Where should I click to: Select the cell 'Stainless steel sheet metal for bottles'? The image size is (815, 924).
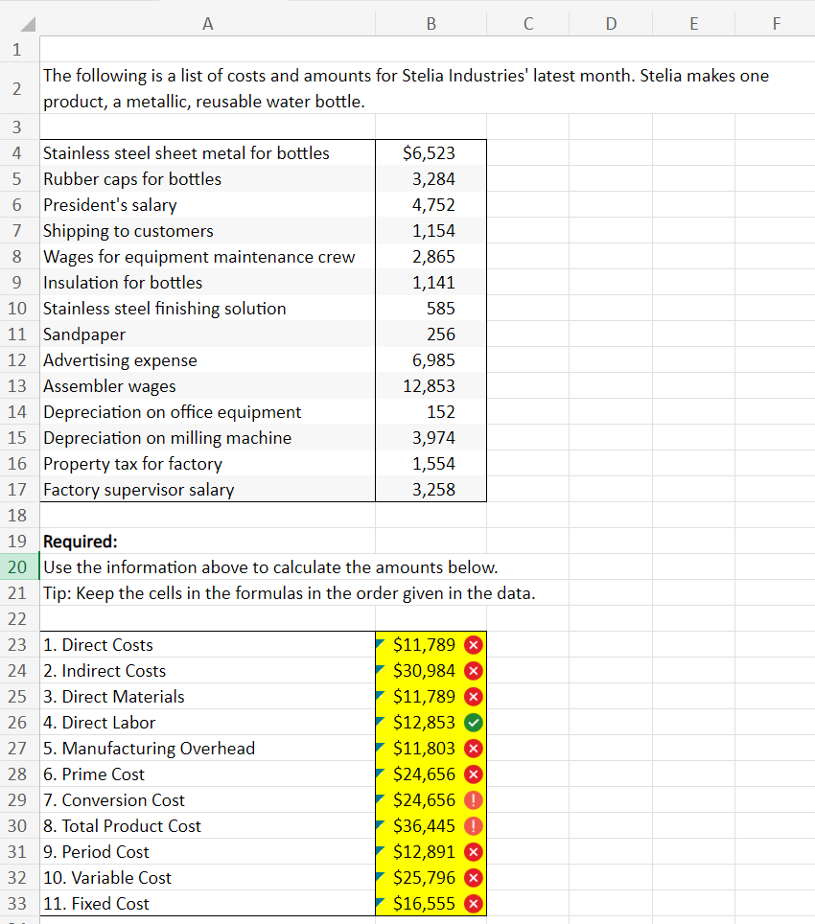coord(207,153)
